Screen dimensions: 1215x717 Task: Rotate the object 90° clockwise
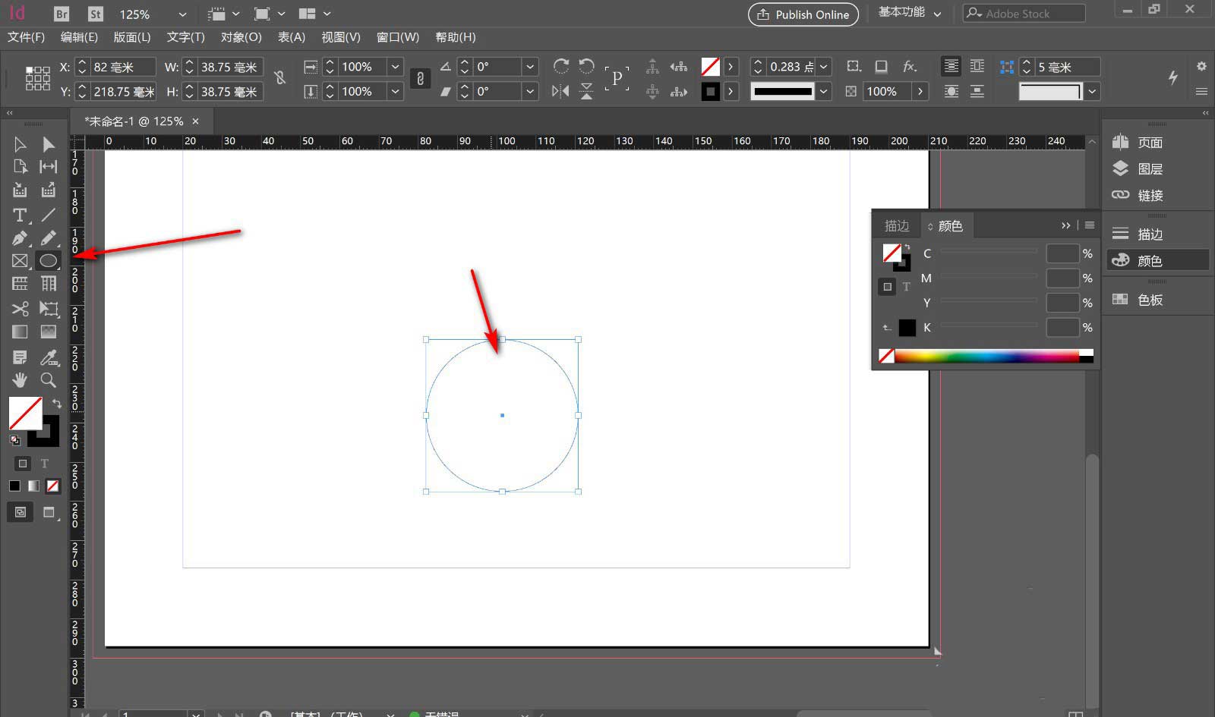pos(561,67)
